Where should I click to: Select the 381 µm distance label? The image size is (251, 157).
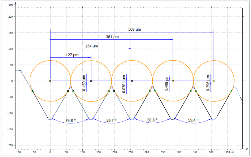pos(112,37)
